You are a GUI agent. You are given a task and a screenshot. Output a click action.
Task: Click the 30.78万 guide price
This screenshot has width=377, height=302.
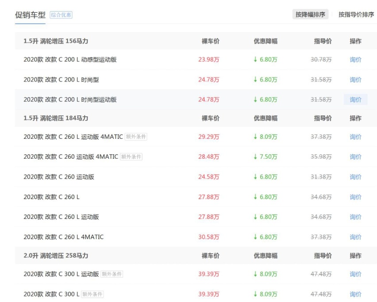point(321,60)
